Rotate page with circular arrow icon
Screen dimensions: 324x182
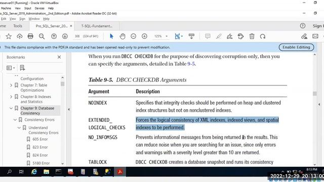(x=263, y=36)
